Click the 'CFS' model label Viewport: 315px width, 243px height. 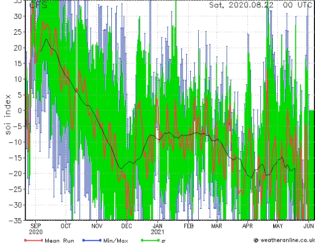(x=38, y=5)
